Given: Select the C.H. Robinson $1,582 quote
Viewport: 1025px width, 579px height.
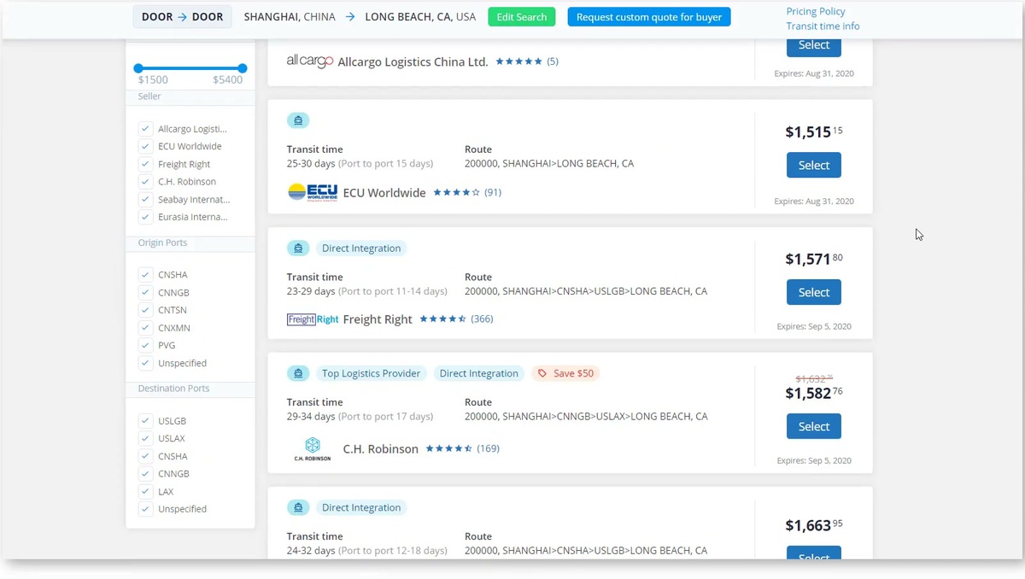Looking at the screenshot, I should [x=814, y=426].
